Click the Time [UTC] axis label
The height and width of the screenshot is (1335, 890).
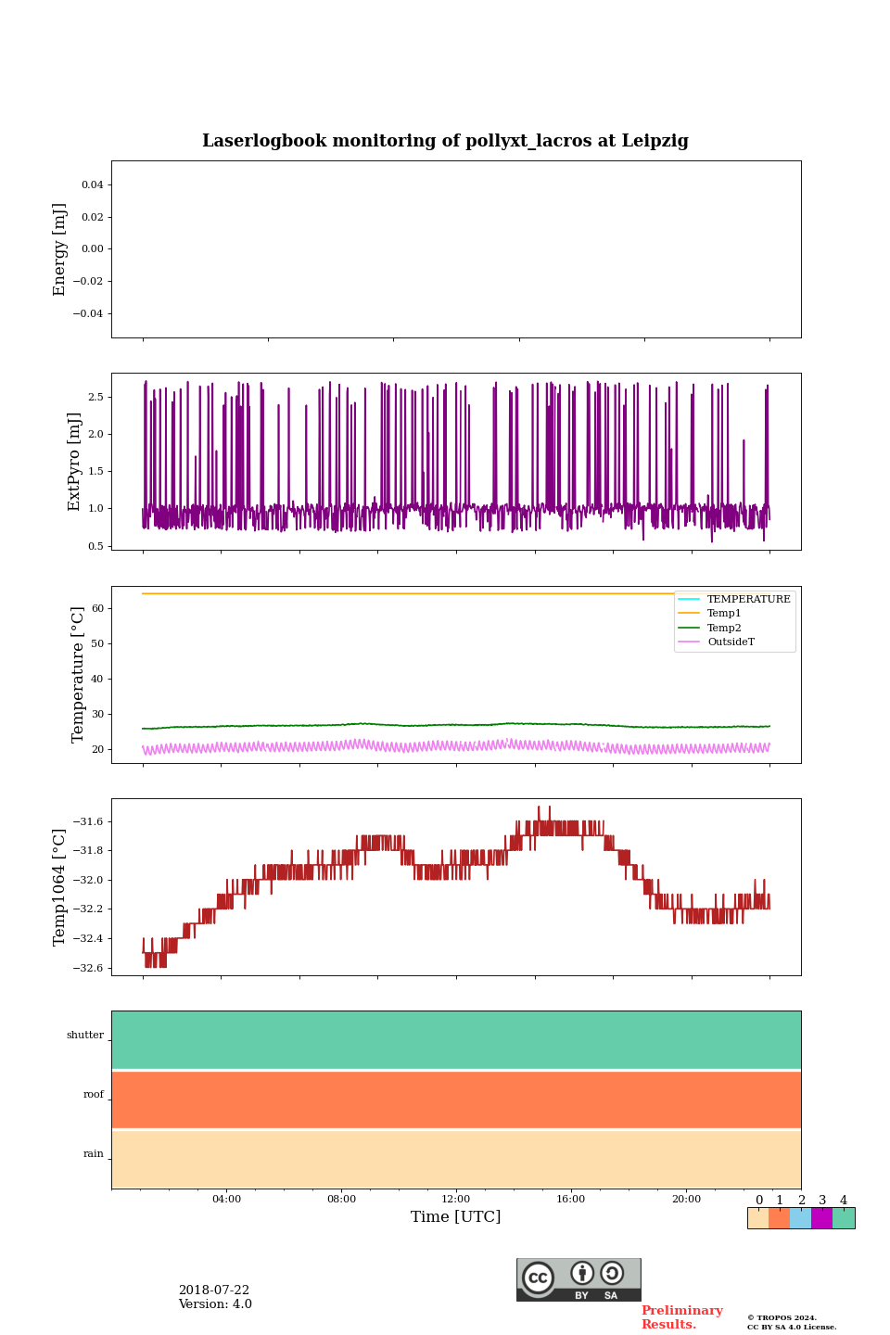456,1216
